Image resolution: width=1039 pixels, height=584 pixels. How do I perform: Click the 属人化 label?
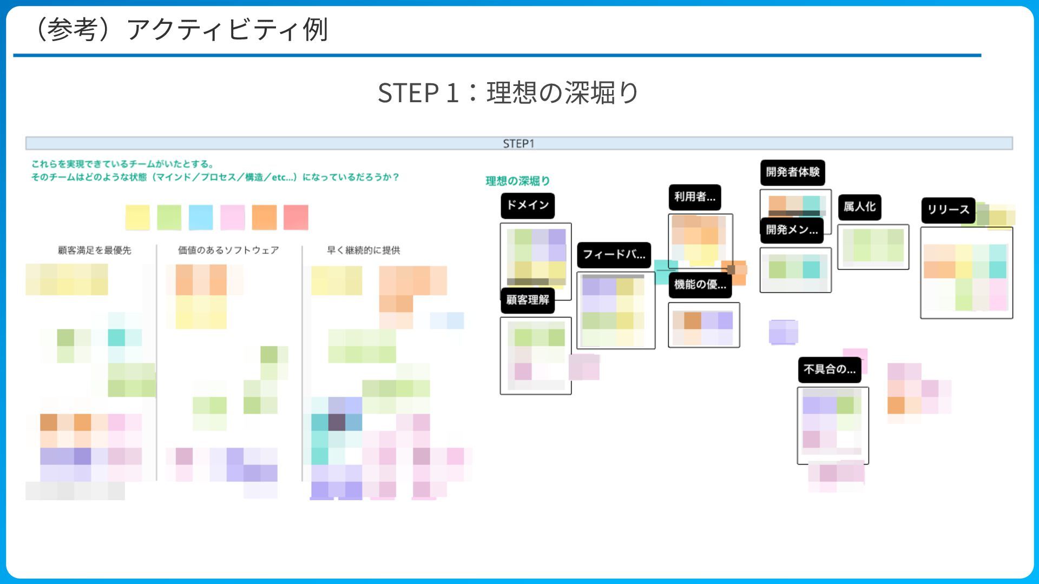click(x=859, y=207)
